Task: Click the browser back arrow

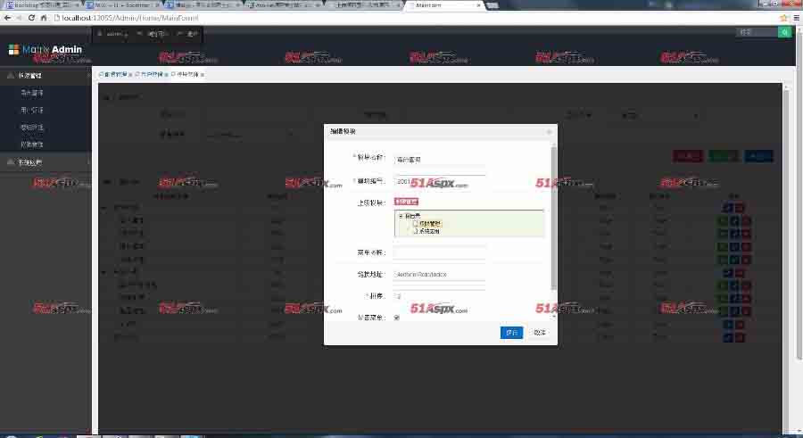Action: click(7, 18)
